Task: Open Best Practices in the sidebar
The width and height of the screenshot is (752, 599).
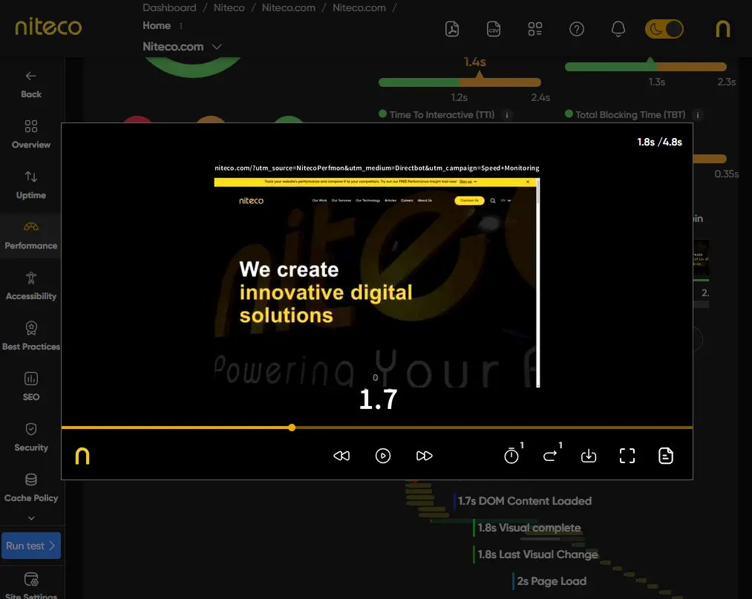Action: 30,336
